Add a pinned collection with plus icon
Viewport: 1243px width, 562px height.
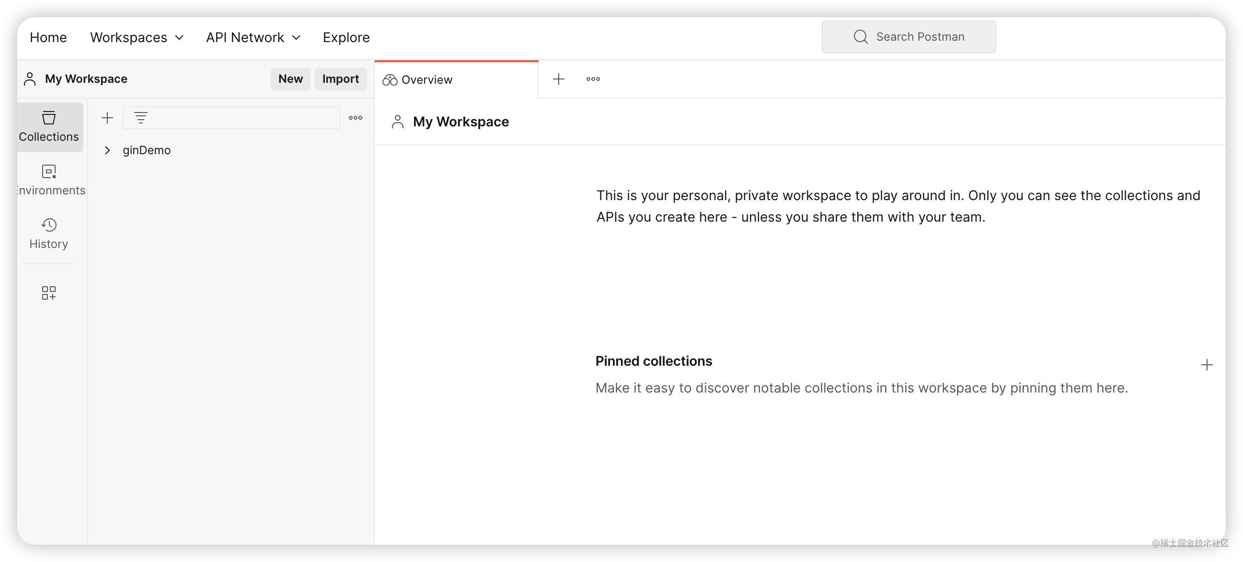tap(1206, 365)
